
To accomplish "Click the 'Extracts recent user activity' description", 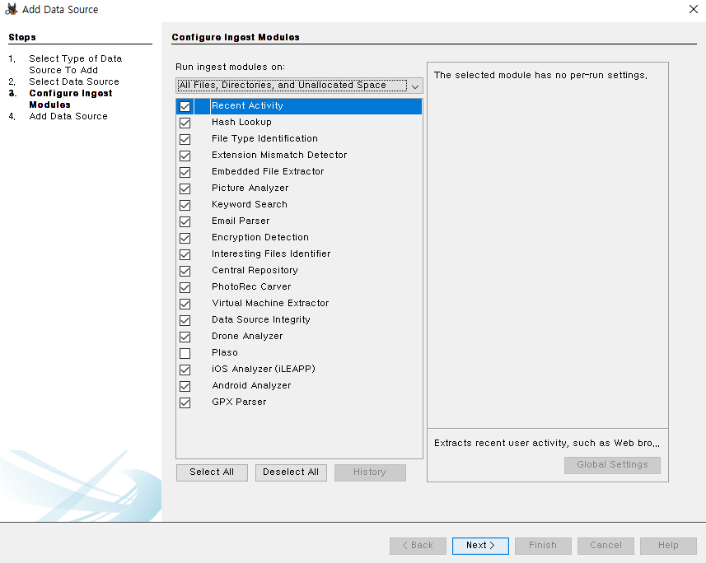I will [x=547, y=444].
